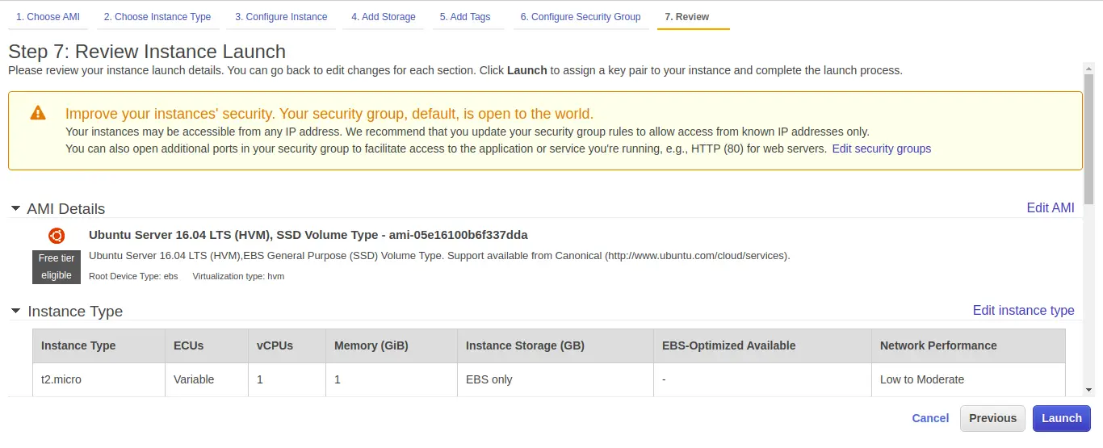
Task: Open the Edit security groups link
Action: tap(882, 149)
